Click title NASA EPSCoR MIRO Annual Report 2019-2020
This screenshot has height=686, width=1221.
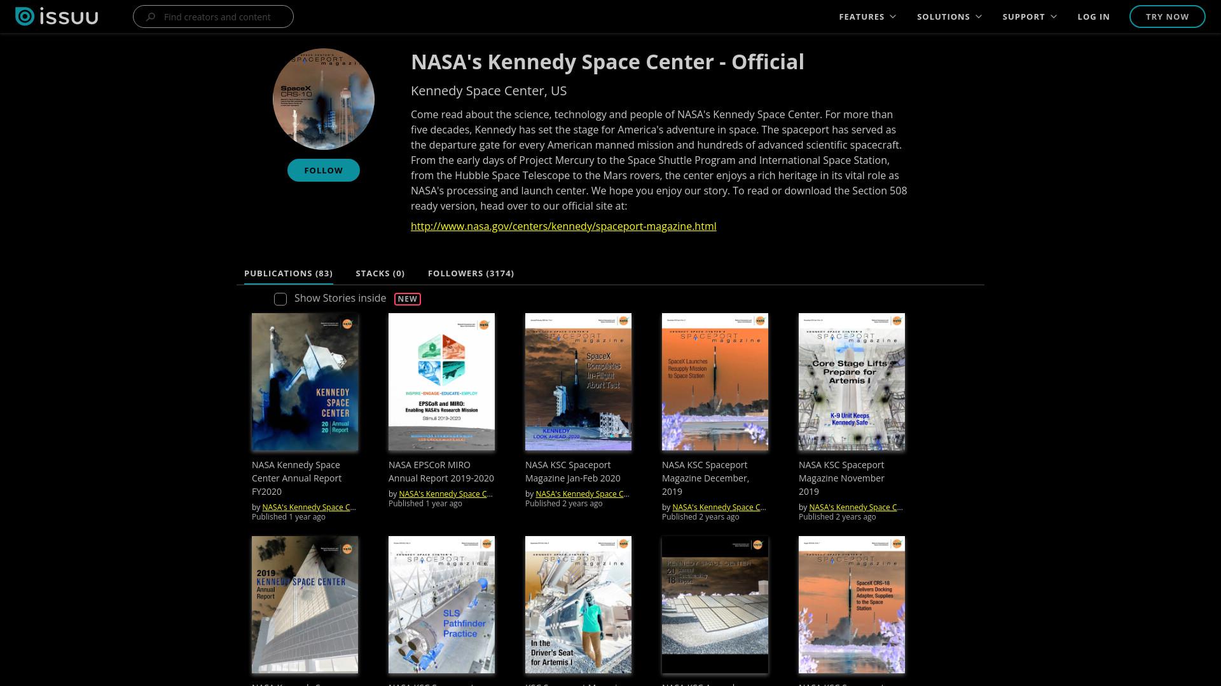(441, 471)
